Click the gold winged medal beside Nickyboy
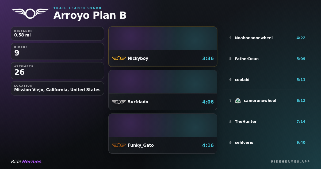 (119, 58)
